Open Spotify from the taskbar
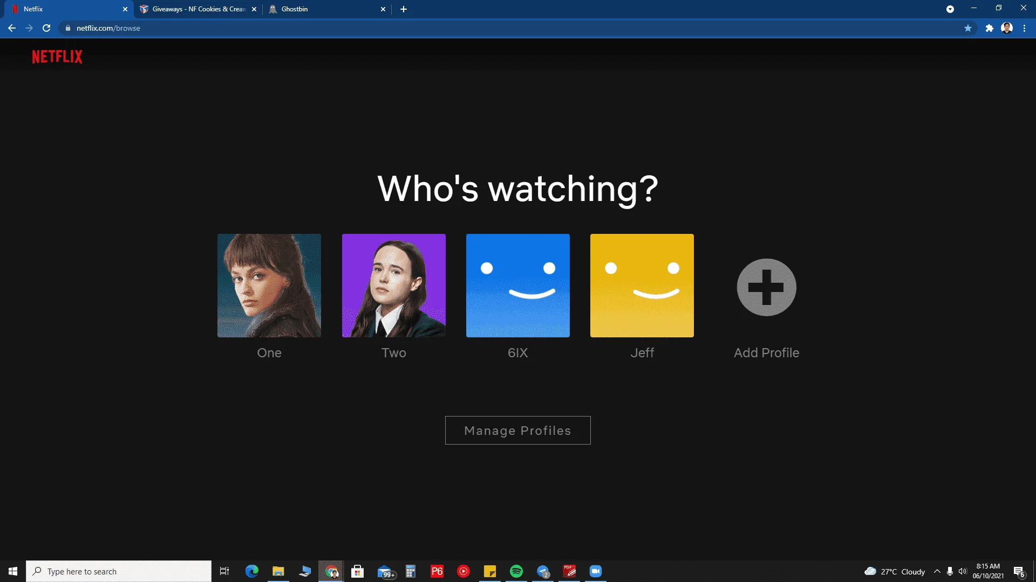 (516, 571)
